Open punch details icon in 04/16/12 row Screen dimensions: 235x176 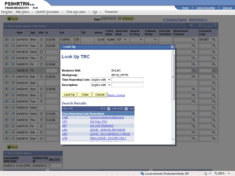tap(77, 40)
